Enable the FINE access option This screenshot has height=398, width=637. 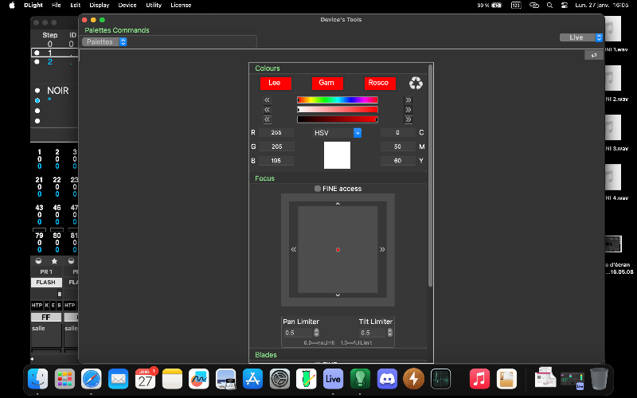tap(318, 189)
